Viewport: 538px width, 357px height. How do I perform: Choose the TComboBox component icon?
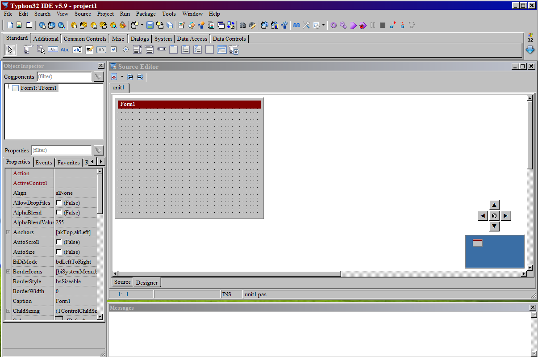[150, 50]
